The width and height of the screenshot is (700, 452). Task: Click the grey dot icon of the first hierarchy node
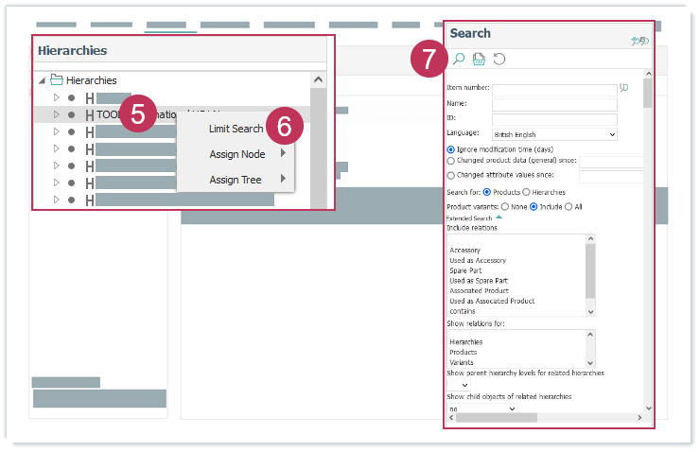tap(71, 97)
